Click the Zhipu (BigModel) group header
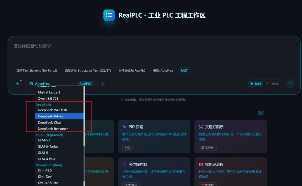 tap(49, 135)
